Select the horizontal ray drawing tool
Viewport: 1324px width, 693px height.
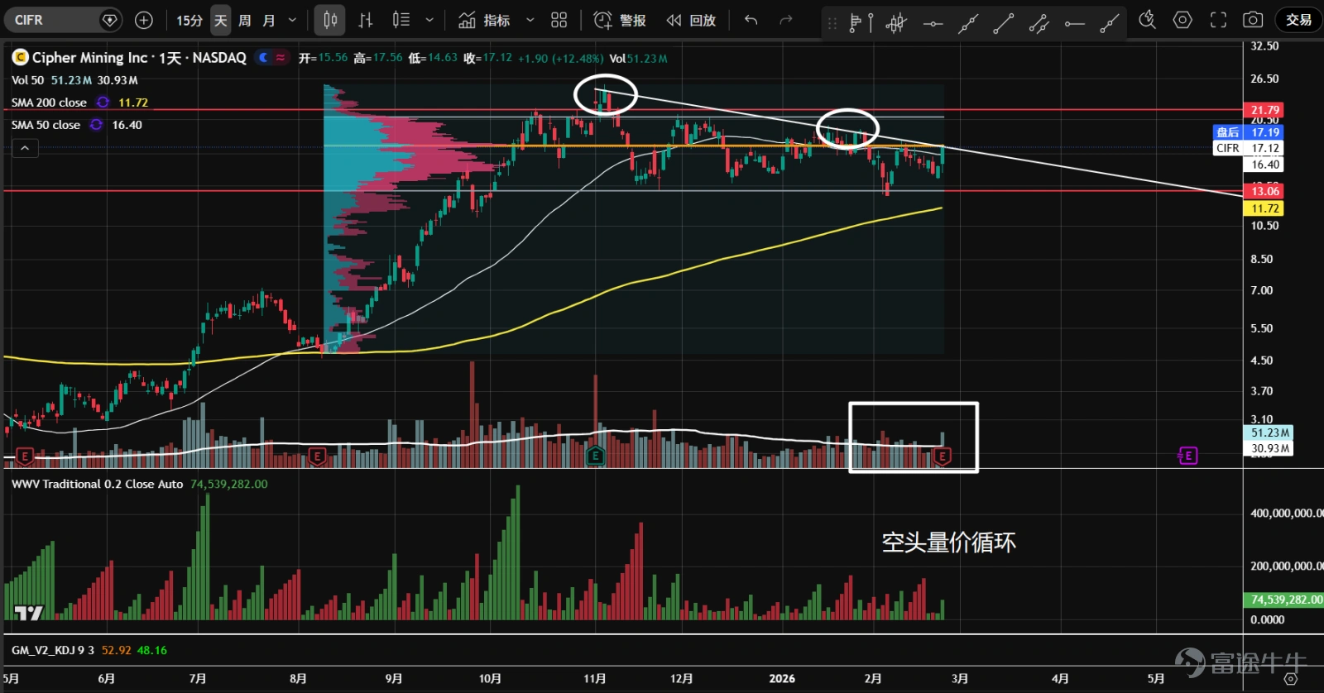pyautogui.click(x=1075, y=23)
